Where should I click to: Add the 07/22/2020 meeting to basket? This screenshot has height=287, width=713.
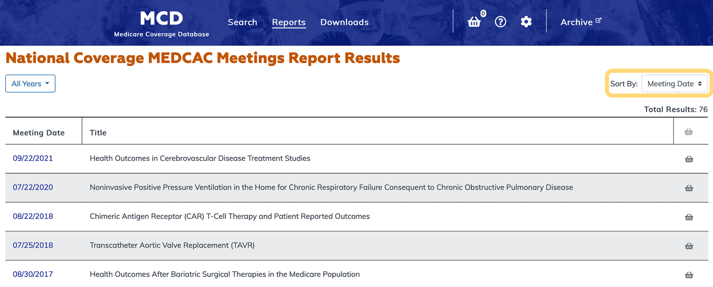(689, 188)
